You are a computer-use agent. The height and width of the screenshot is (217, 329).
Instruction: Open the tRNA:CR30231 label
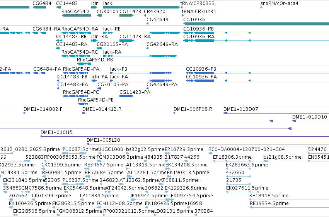pos(199,12)
